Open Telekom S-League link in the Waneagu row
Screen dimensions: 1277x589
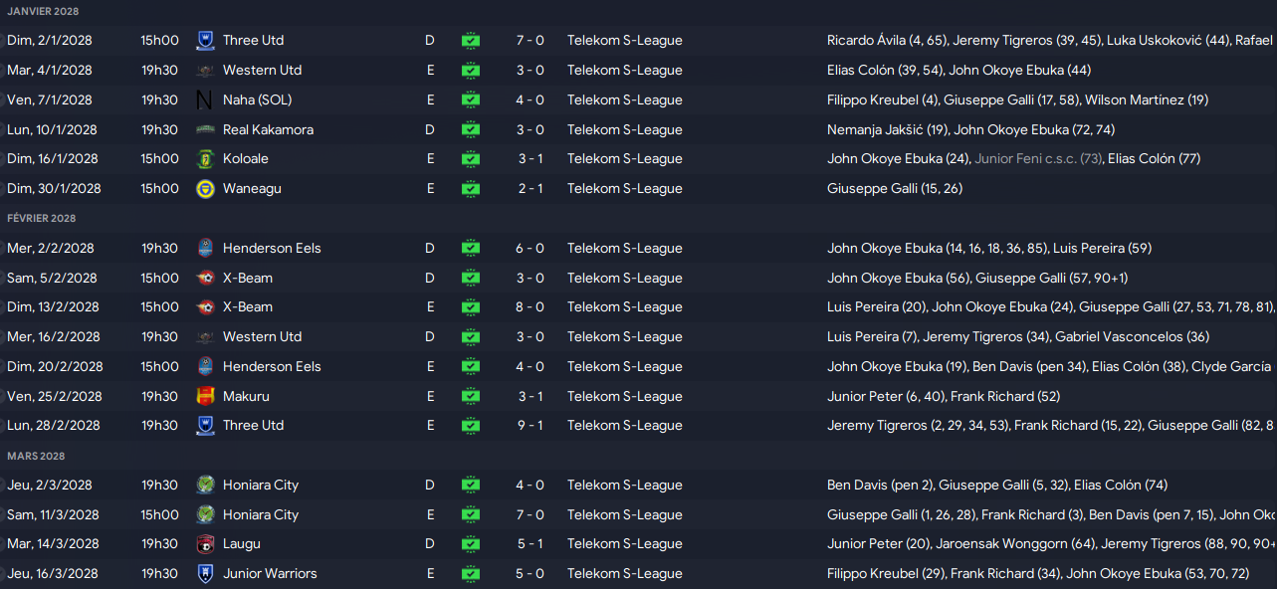pos(625,189)
